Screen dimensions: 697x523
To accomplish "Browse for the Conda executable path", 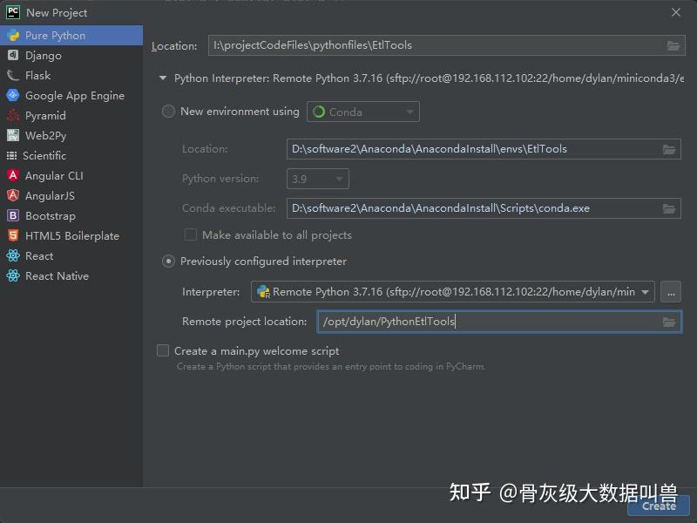I will (x=669, y=207).
